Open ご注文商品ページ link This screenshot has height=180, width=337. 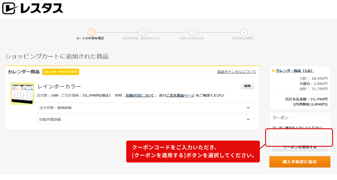click(180, 95)
